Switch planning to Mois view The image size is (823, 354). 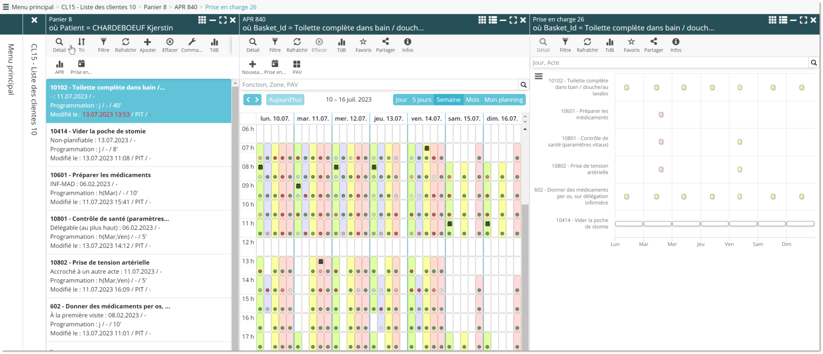point(472,100)
